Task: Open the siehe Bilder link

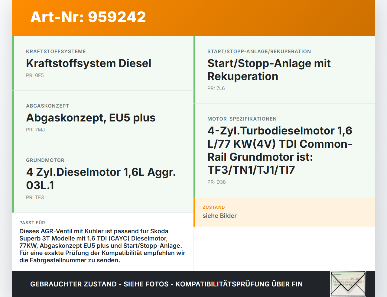Action: [x=220, y=216]
